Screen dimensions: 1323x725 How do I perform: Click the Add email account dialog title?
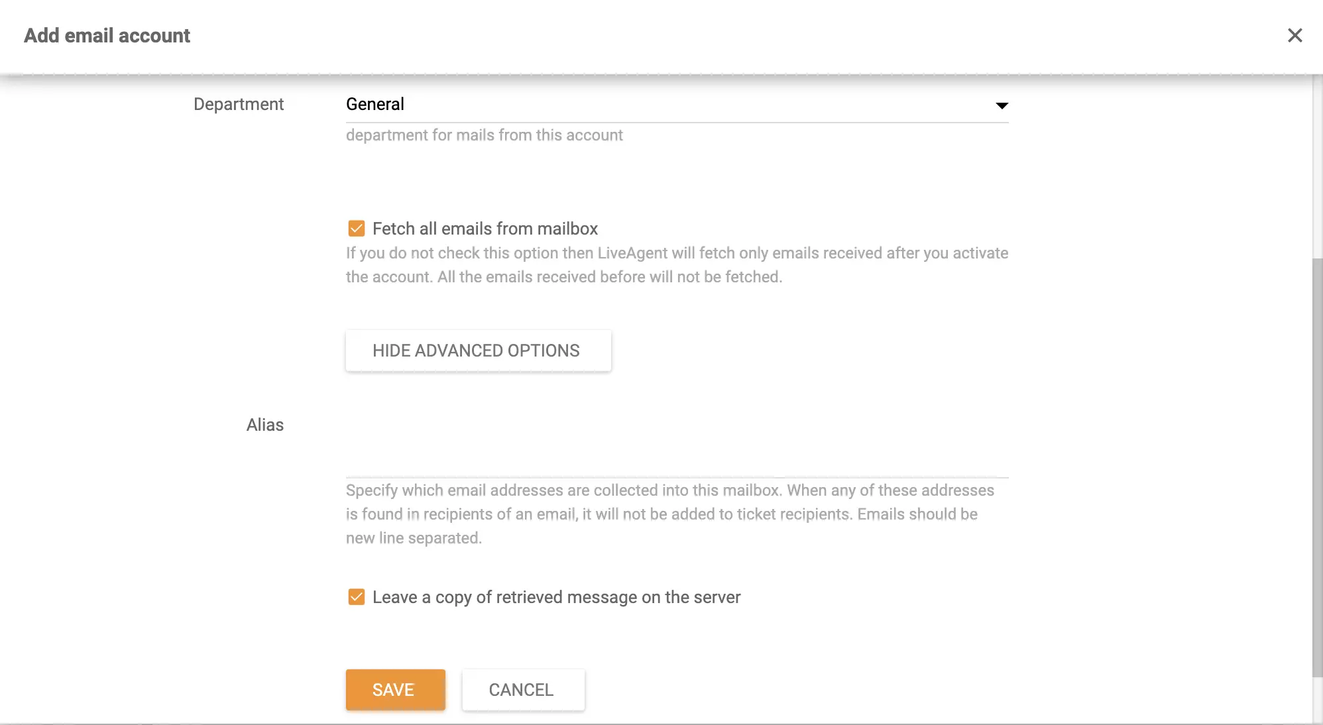tap(107, 35)
